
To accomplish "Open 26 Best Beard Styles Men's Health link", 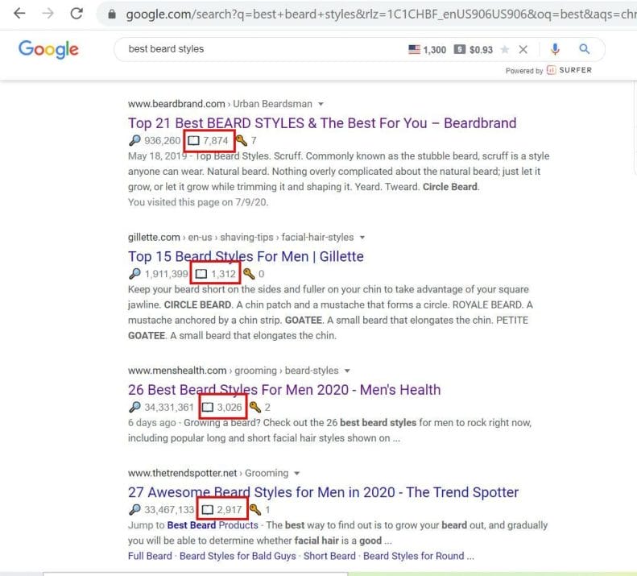I will point(284,390).
